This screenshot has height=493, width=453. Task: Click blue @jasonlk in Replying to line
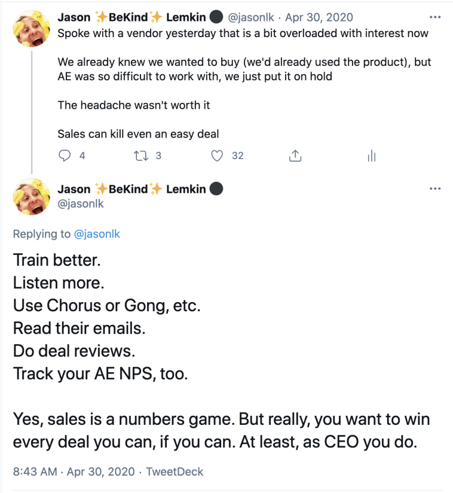pyautogui.click(x=97, y=234)
